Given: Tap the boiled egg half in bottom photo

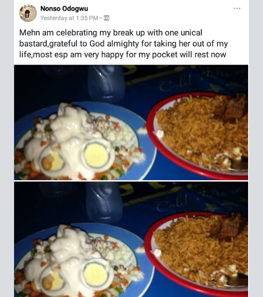Looking at the screenshot, I should [97, 274].
